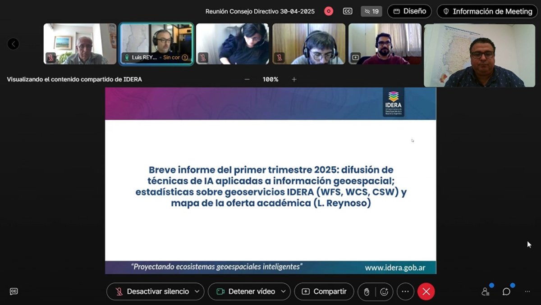Click Información de Meeting button

pos(487,11)
